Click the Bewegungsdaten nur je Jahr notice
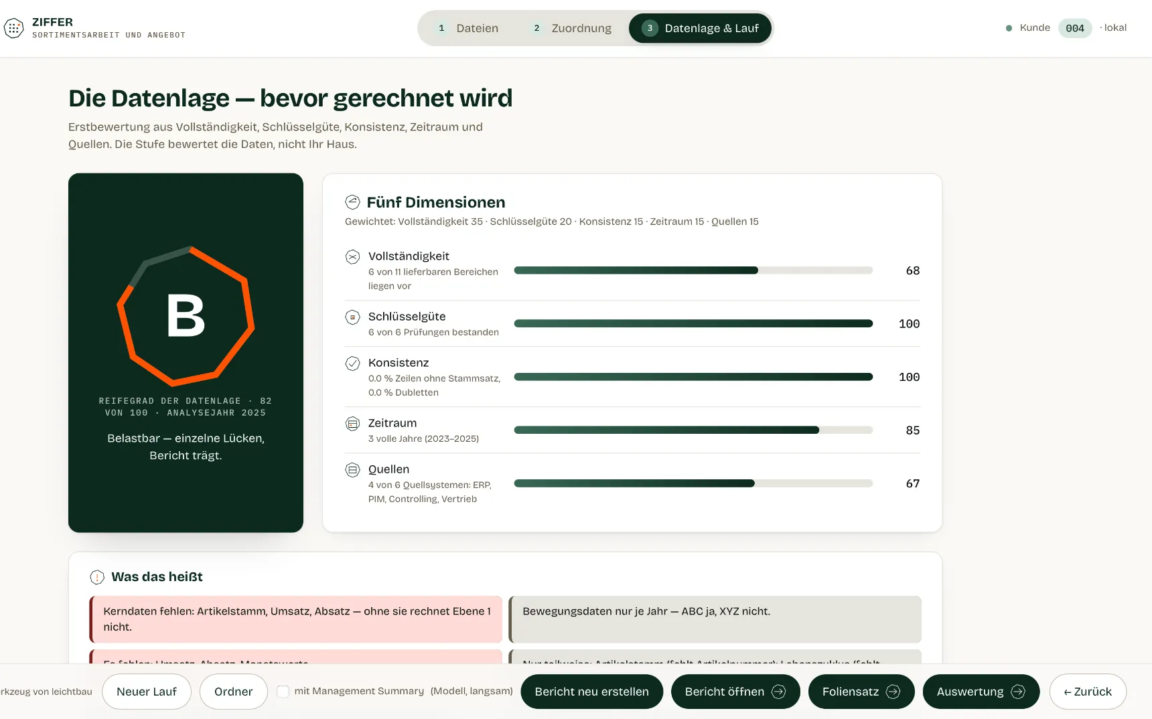 [715, 619]
